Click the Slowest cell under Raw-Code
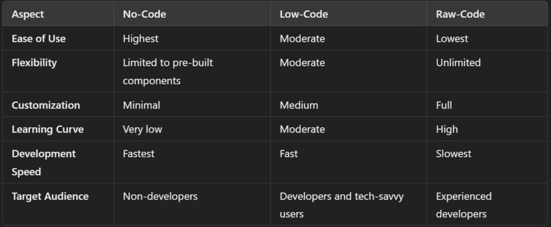The image size is (551, 227). tap(453, 153)
